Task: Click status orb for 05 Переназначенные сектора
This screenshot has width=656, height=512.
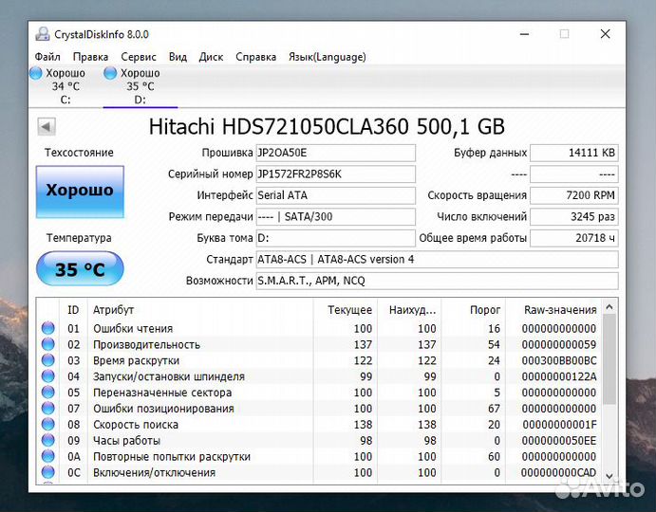Action: coord(48,392)
